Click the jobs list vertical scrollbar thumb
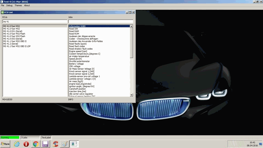Screen dimensions: 263x148 131,43
